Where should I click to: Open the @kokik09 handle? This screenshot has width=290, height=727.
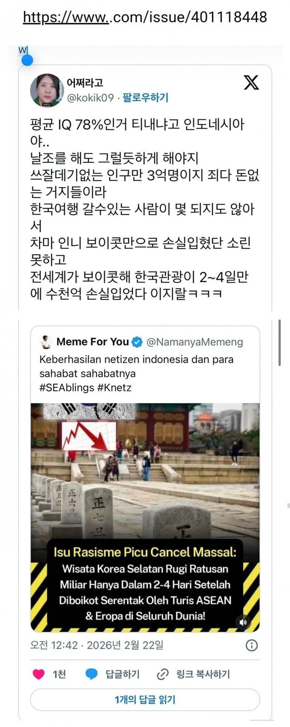90,97
